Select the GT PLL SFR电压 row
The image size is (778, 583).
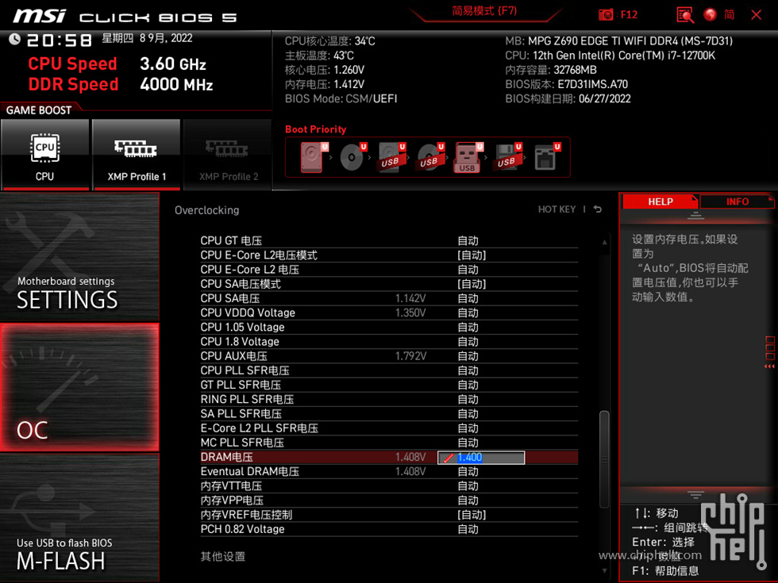389,385
